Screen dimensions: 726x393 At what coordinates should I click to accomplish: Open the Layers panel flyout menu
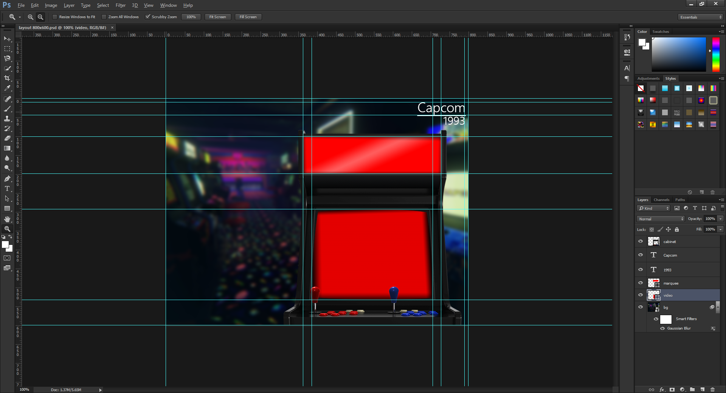pyautogui.click(x=721, y=200)
